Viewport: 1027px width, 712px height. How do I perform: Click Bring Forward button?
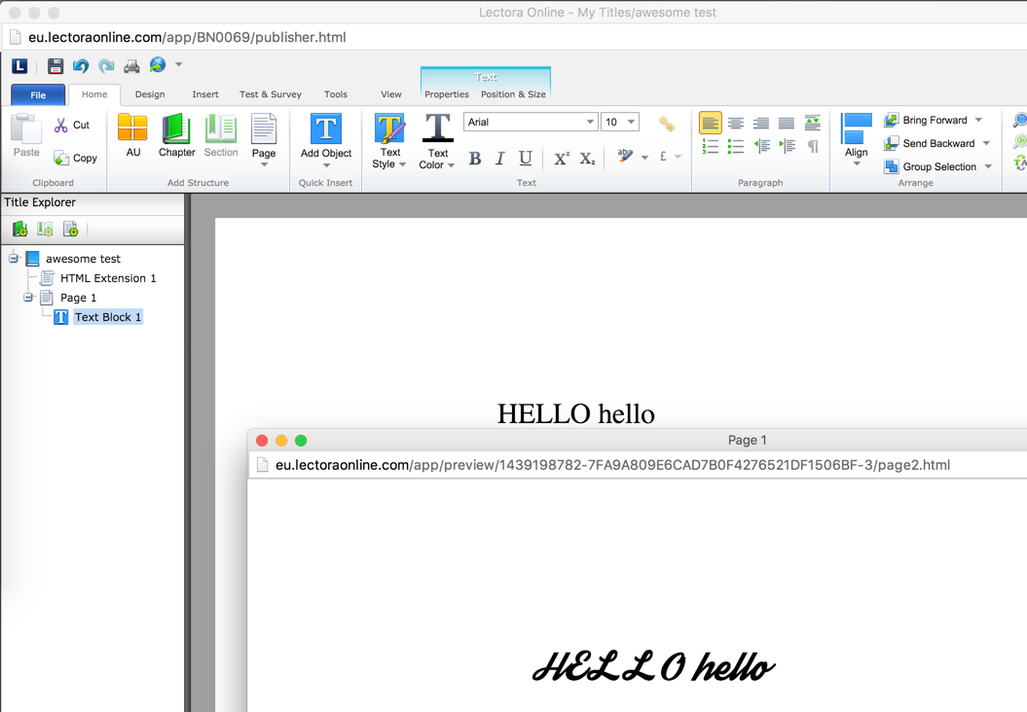[926, 120]
